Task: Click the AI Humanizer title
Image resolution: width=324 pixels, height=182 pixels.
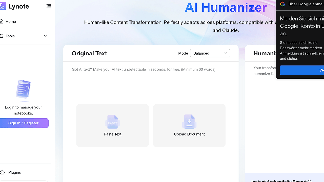Action: click(x=226, y=7)
